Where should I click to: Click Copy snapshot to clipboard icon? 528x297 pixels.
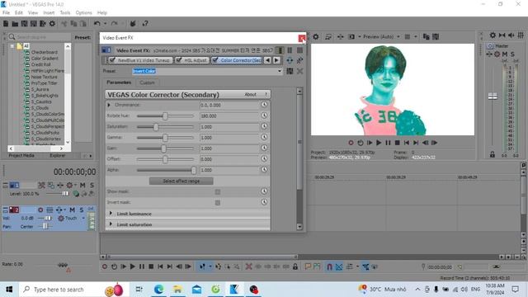pyautogui.click(x=426, y=36)
